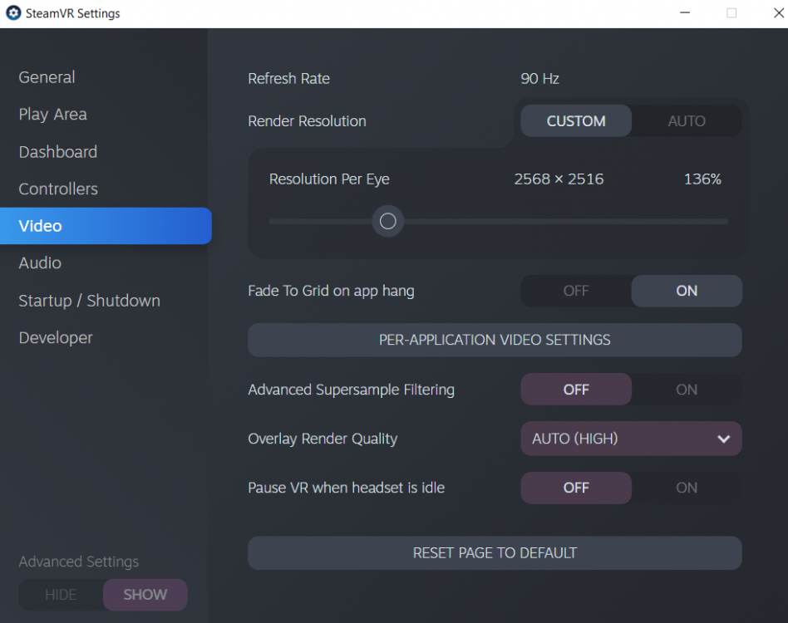Open Per-Application Video Settings

coord(495,340)
